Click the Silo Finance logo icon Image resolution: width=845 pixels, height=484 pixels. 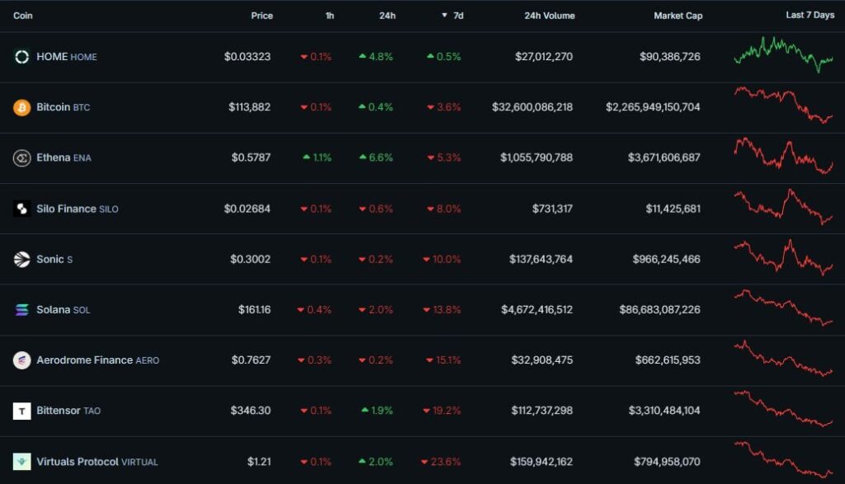(23, 208)
